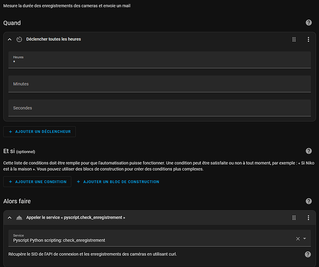Grab the trigger's drag handle grid icon

(294, 40)
